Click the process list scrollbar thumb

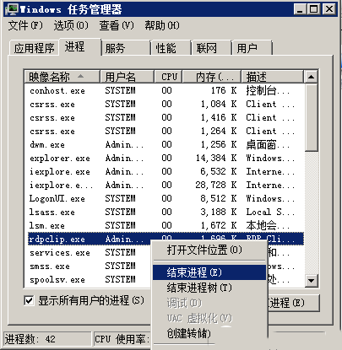311,117
